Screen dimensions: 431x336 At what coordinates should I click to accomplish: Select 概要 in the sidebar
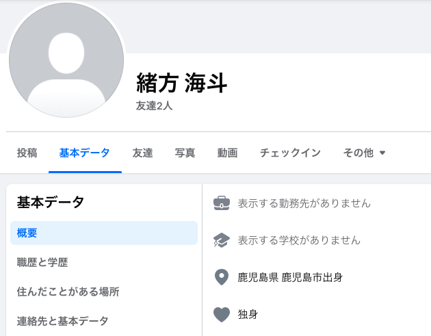tap(104, 233)
